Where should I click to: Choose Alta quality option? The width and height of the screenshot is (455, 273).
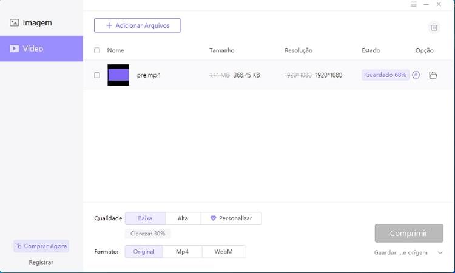(x=183, y=218)
